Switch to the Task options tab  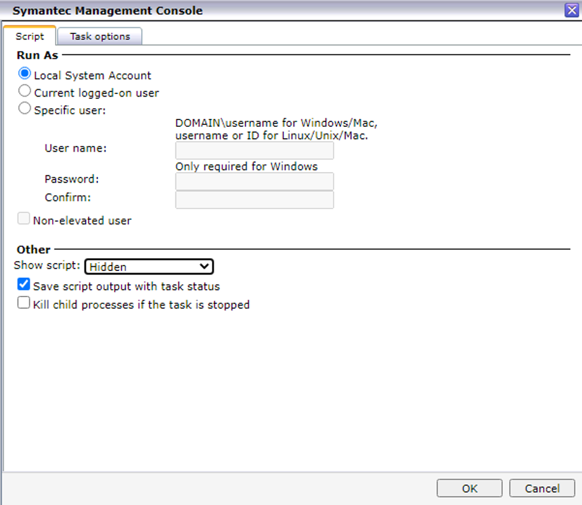(x=100, y=37)
